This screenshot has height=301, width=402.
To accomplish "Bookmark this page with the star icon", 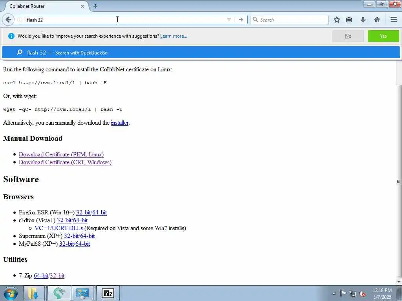I will tap(336, 20).
